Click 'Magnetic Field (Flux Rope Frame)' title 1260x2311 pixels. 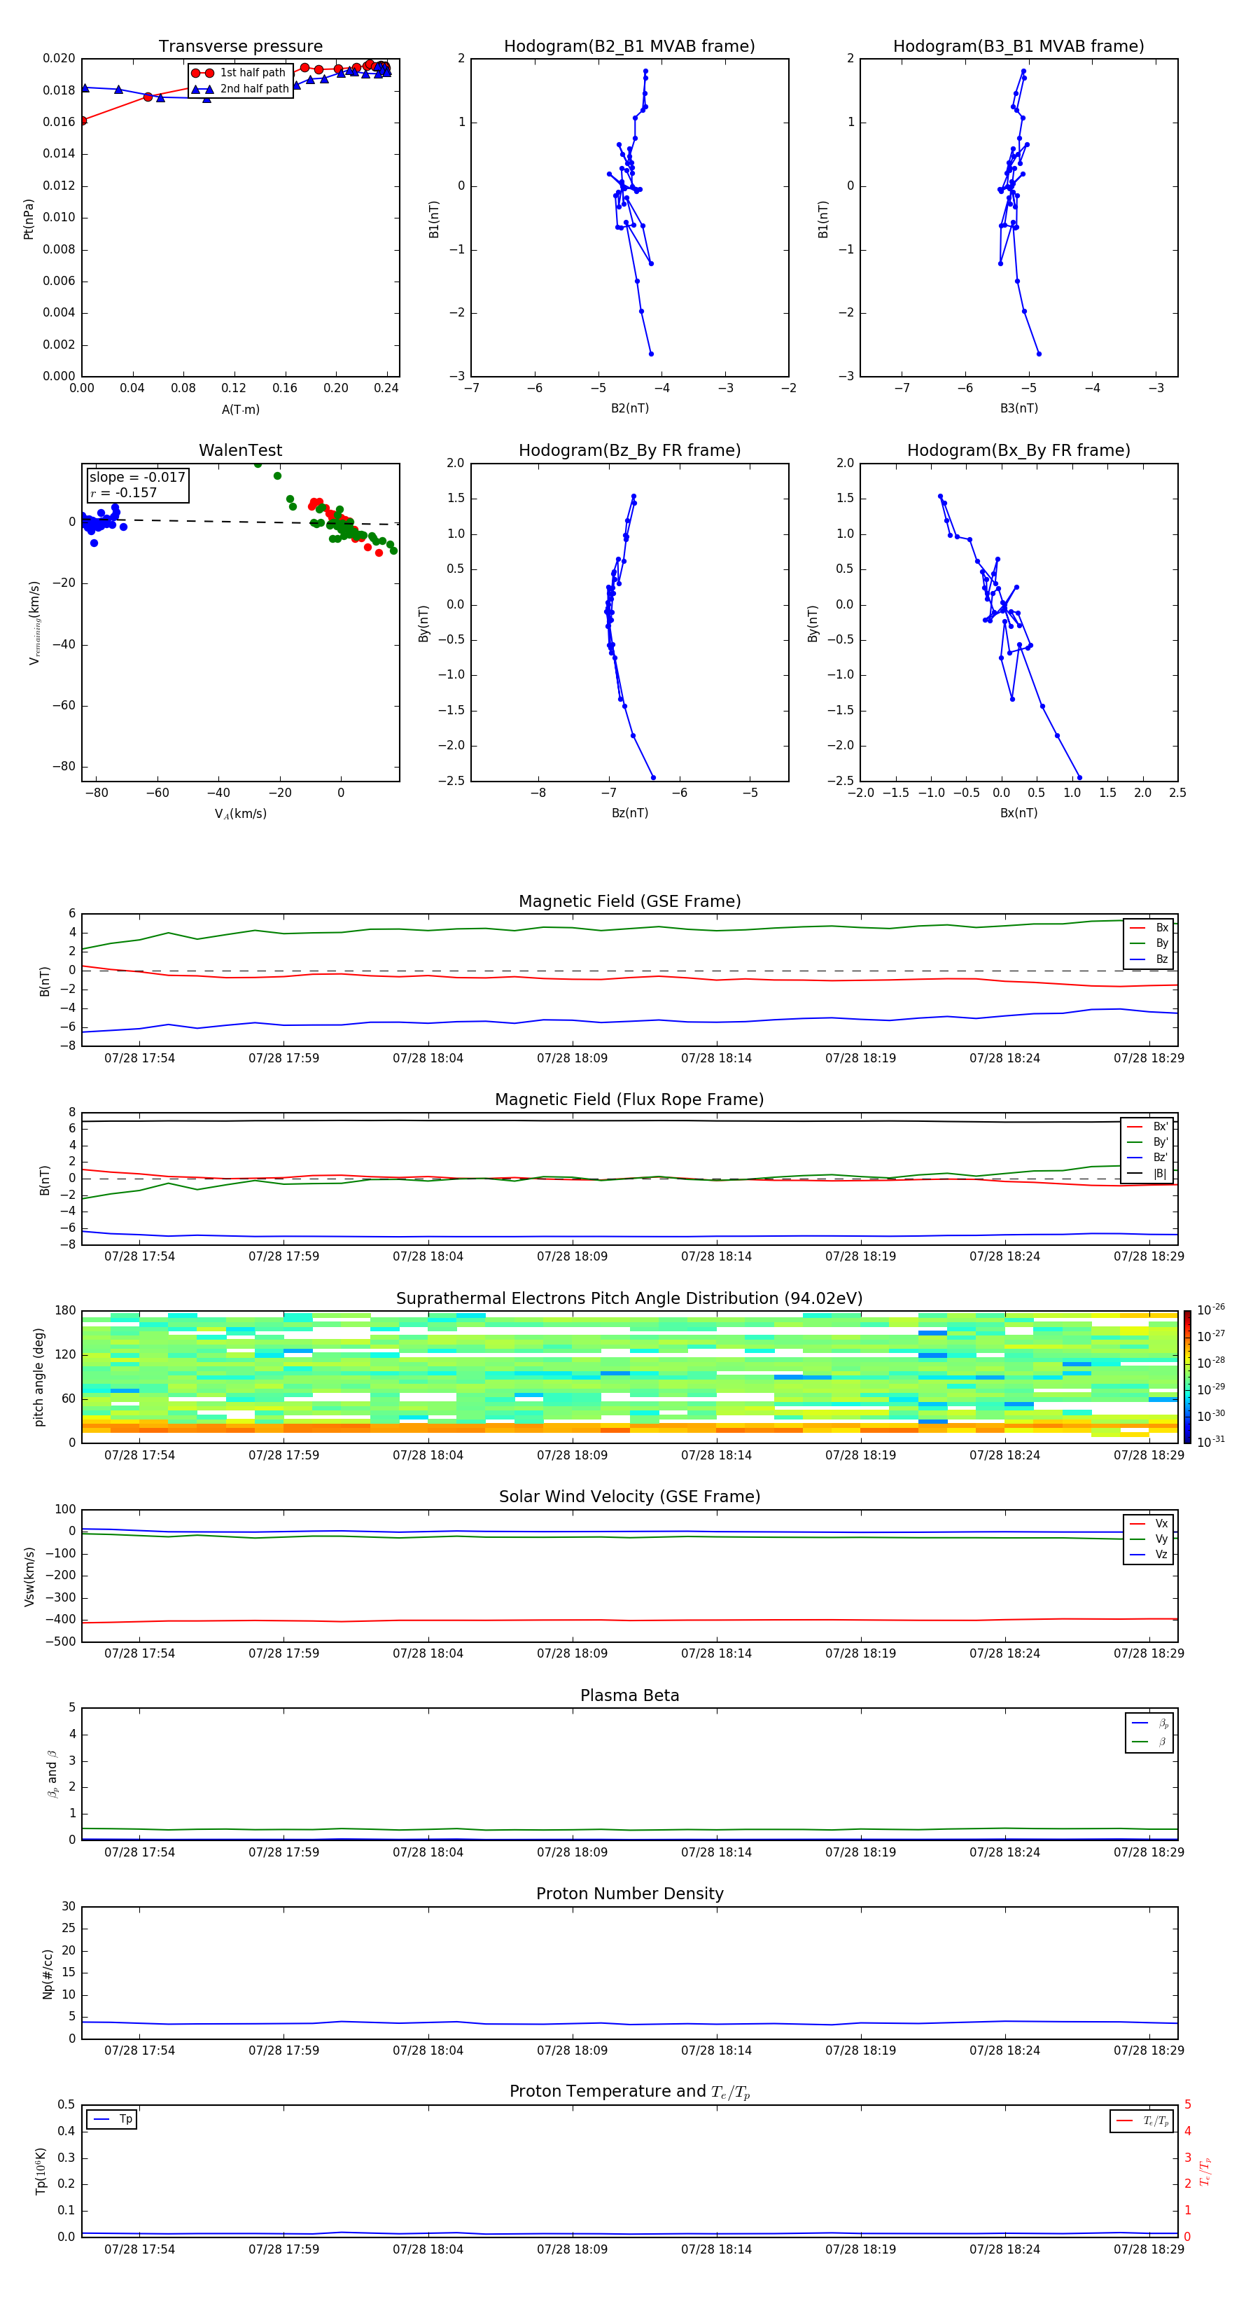pyautogui.click(x=629, y=1100)
